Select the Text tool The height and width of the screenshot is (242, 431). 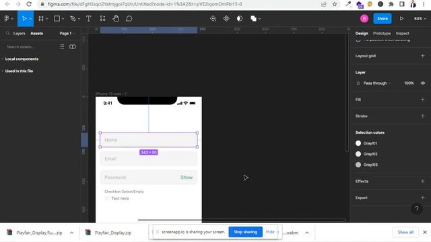point(88,18)
